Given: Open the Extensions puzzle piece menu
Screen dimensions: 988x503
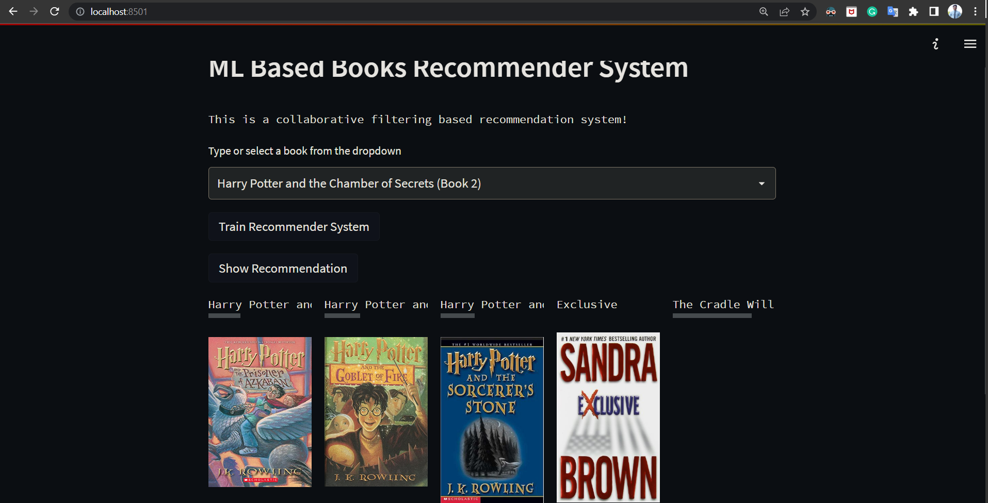Looking at the screenshot, I should pyautogui.click(x=913, y=11).
